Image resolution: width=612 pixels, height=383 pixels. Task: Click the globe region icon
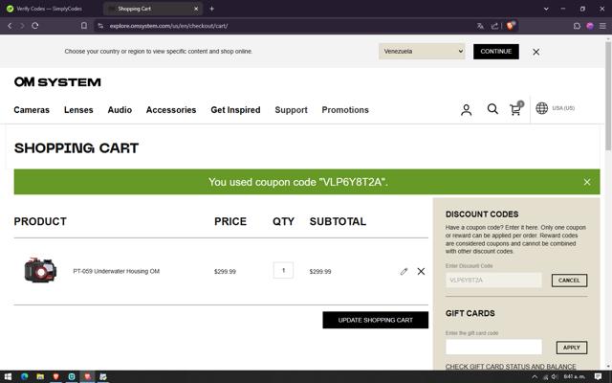tap(542, 108)
